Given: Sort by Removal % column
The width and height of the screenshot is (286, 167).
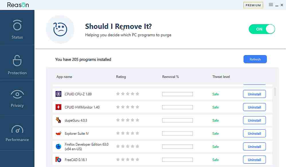Looking at the screenshot, I should 171,77.
